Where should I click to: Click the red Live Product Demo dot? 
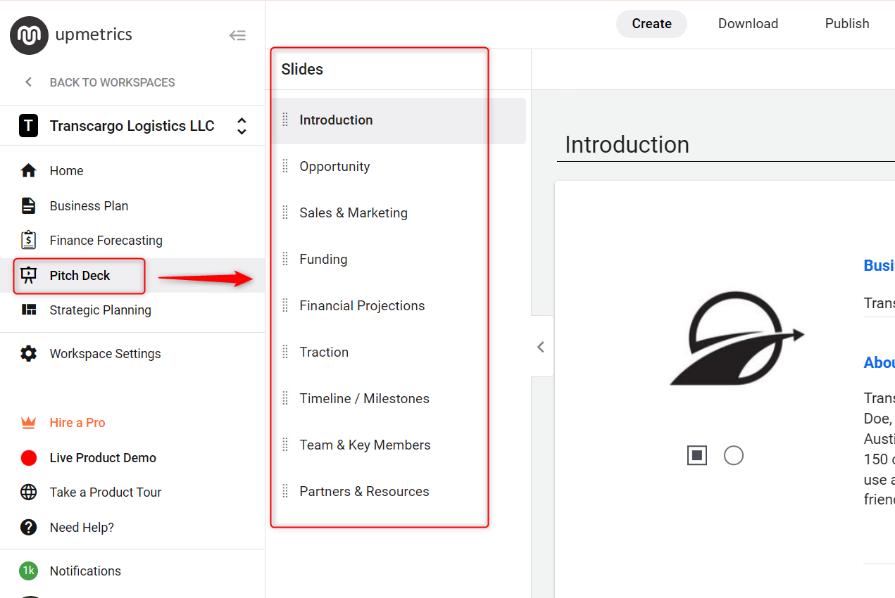point(28,458)
